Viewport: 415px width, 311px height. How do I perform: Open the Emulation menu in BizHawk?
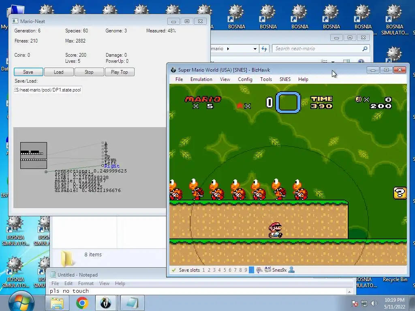(x=201, y=79)
